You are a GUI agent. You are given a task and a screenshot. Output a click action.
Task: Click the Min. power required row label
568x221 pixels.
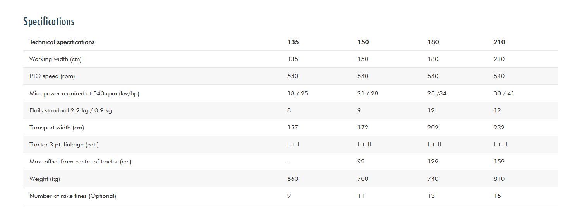(84, 93)
